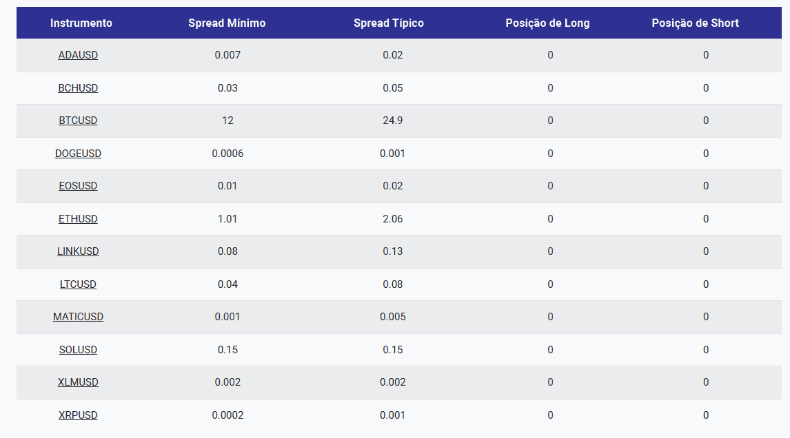The width and height of the screenshot is (790, 438).
Task: Click the Spread Típico column header
Action: point(389,23)
